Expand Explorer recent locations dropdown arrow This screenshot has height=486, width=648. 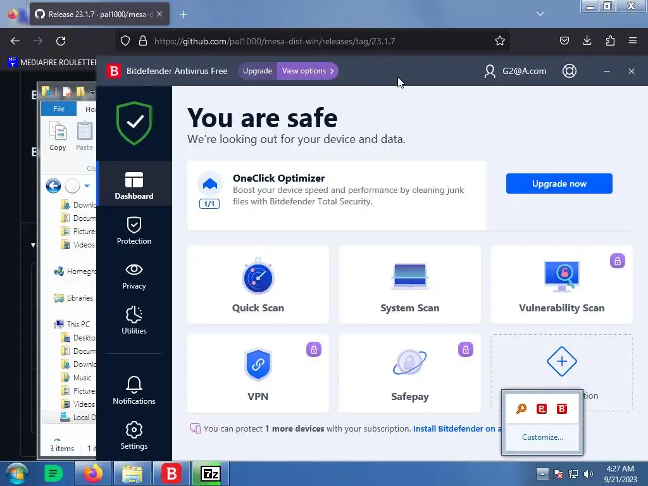coord(87,186)
